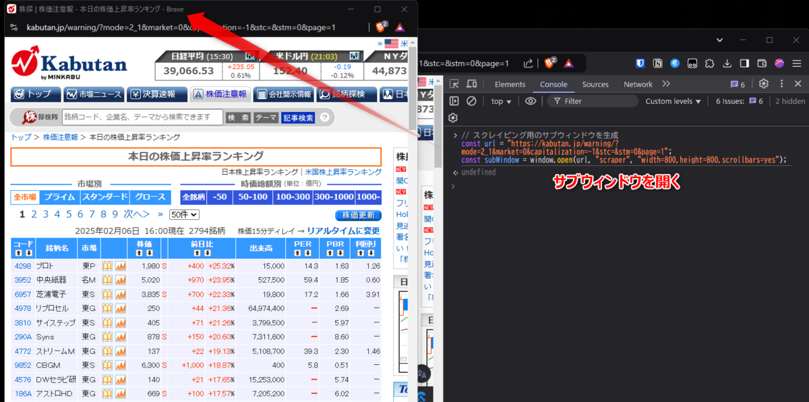Go to page 2 of the ranking
The width and height of the screenshot is (809, 402).
coord(34,214)
